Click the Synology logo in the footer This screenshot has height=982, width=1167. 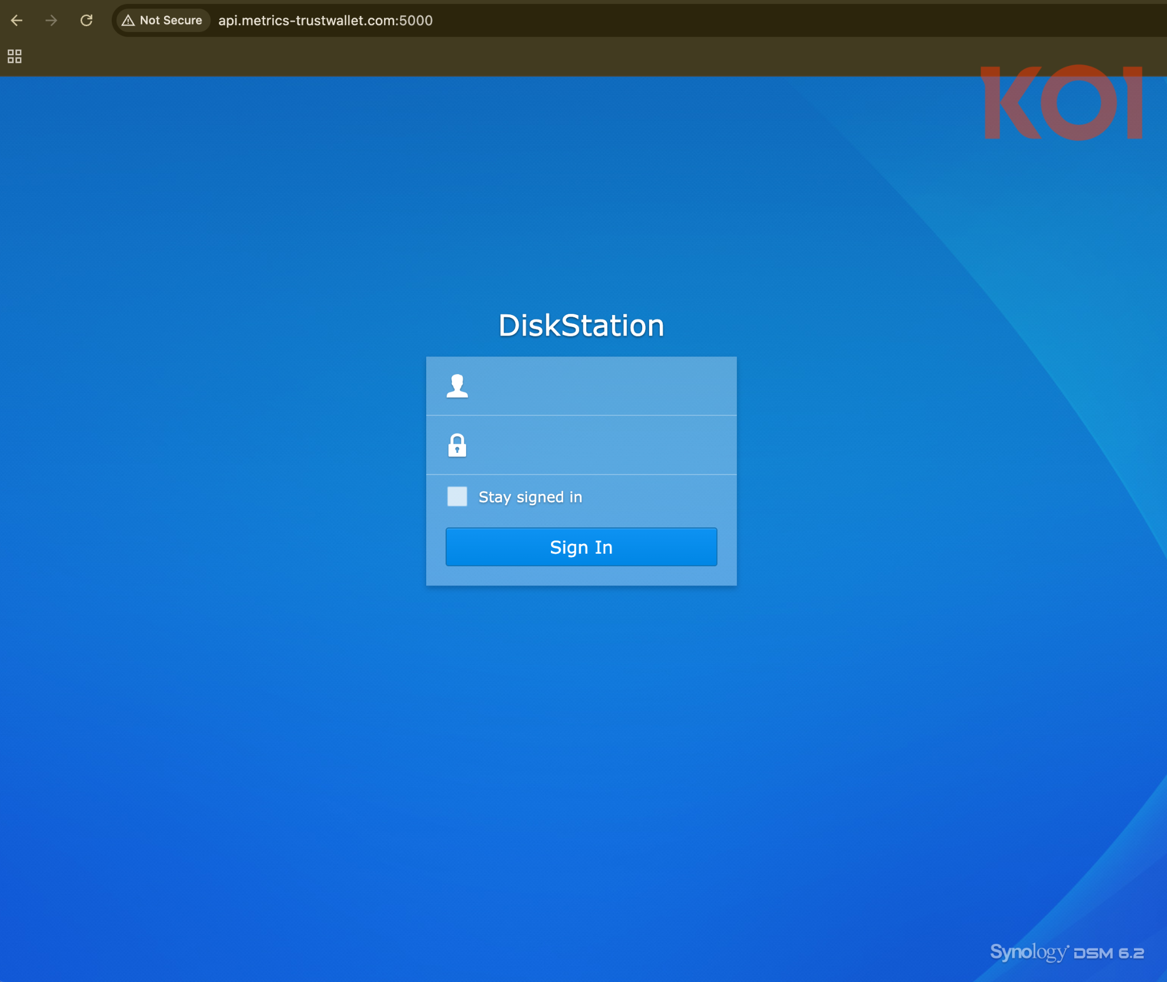[1028, 952]
